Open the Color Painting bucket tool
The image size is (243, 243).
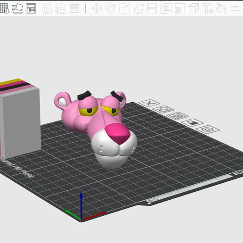click(x=221, y=8)
